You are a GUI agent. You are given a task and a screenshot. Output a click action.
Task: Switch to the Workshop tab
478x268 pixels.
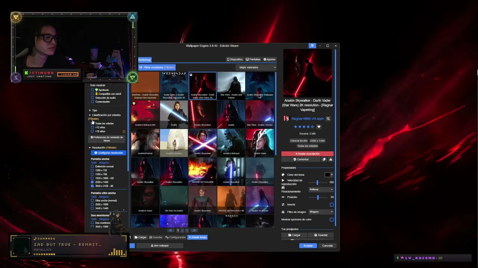pyautogui.click(x=144, y=60)
